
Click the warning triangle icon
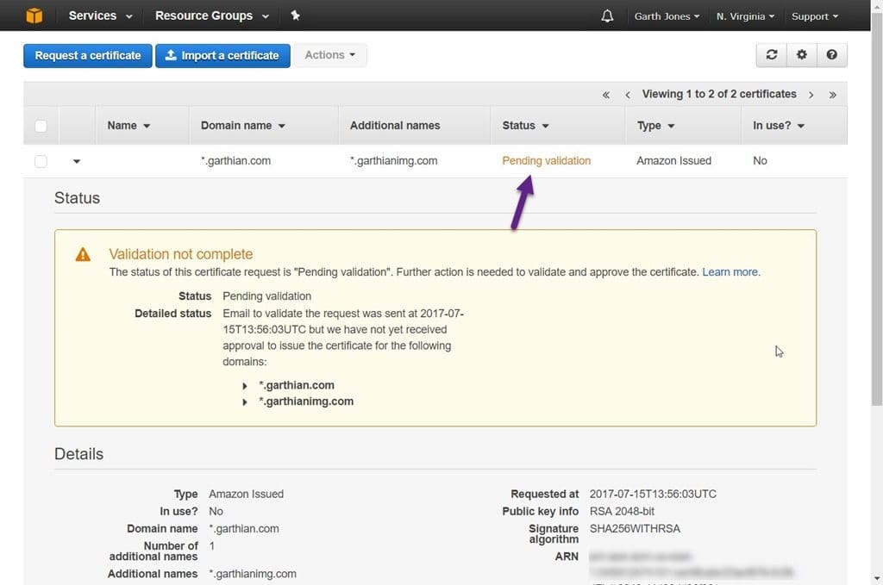tap(83, 255)
